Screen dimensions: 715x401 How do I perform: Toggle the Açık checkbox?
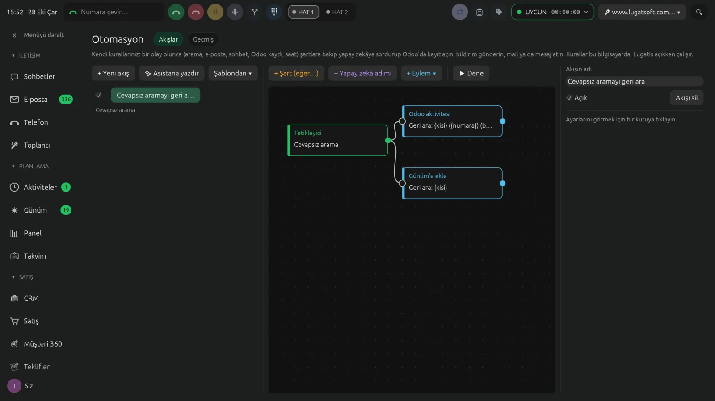tap(569, 98)
